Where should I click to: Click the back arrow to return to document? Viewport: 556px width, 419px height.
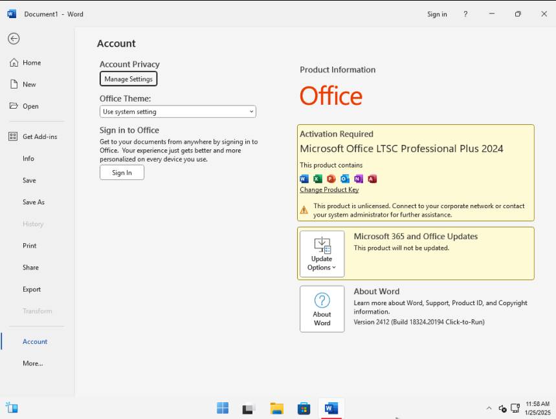click(x=14, y=39)
